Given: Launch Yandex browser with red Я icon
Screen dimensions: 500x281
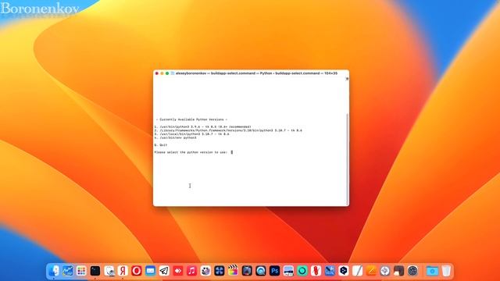Looking at the screenshot, I should point(123,271).
